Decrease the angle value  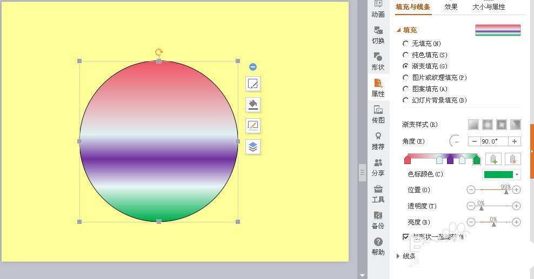[x=475, y=141]
